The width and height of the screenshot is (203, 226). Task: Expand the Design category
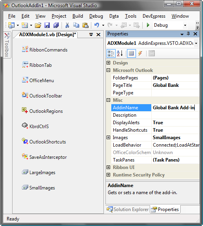coord(108,63)
